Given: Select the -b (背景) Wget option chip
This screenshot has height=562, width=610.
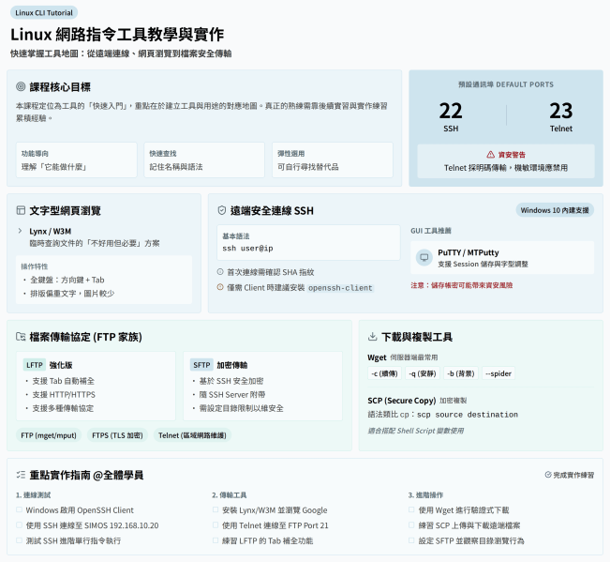Looking at the screenshot, I should click(x=461, y=373).
